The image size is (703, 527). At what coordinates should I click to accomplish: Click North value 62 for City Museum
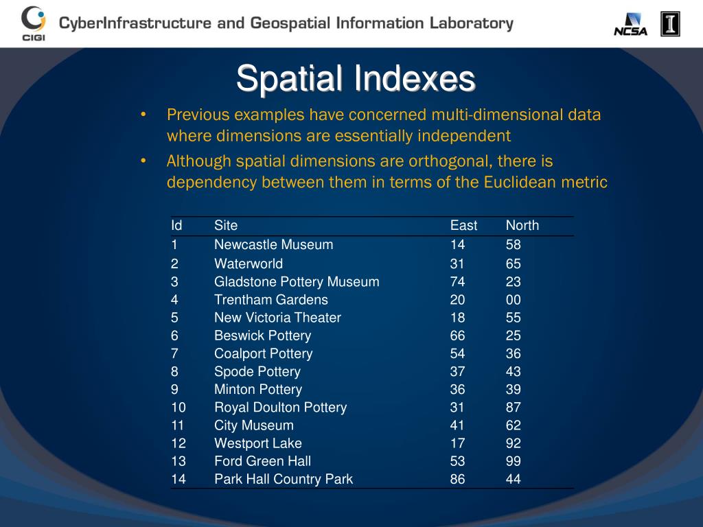[514, 425]
